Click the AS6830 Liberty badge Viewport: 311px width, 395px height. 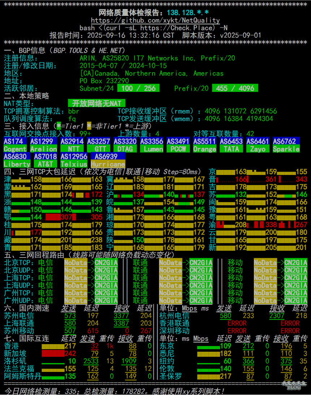point(17,160)
